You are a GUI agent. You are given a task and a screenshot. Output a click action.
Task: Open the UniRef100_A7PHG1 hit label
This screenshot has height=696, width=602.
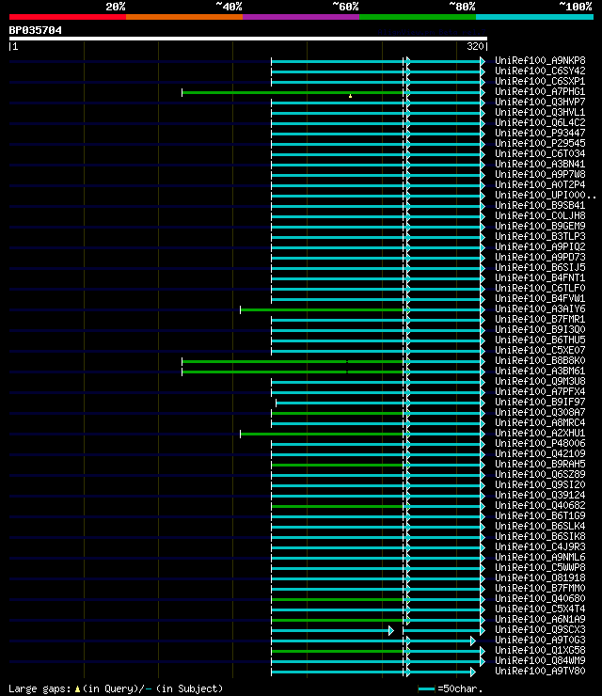pyautogui.click(x=540, y=91)
